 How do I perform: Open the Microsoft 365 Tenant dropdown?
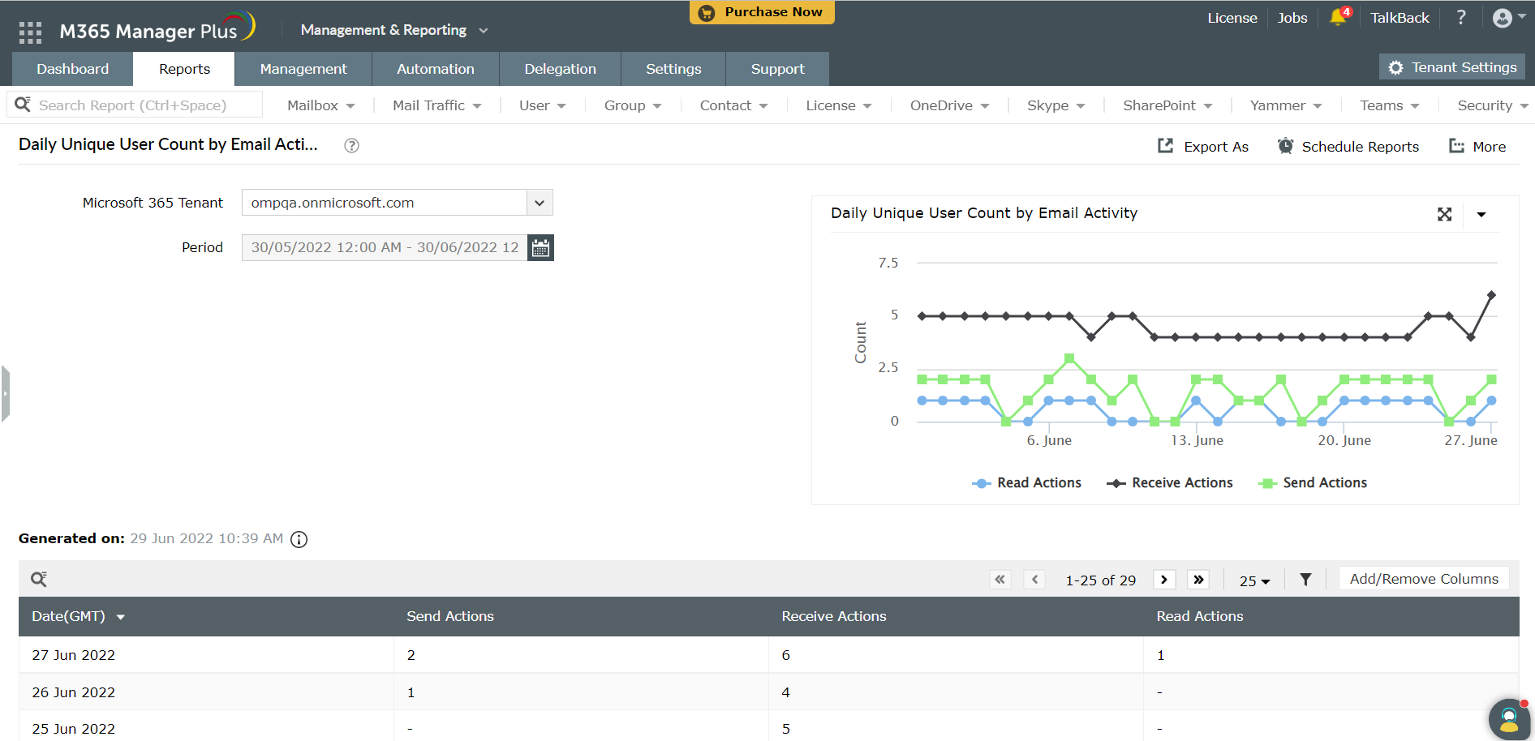540,203
